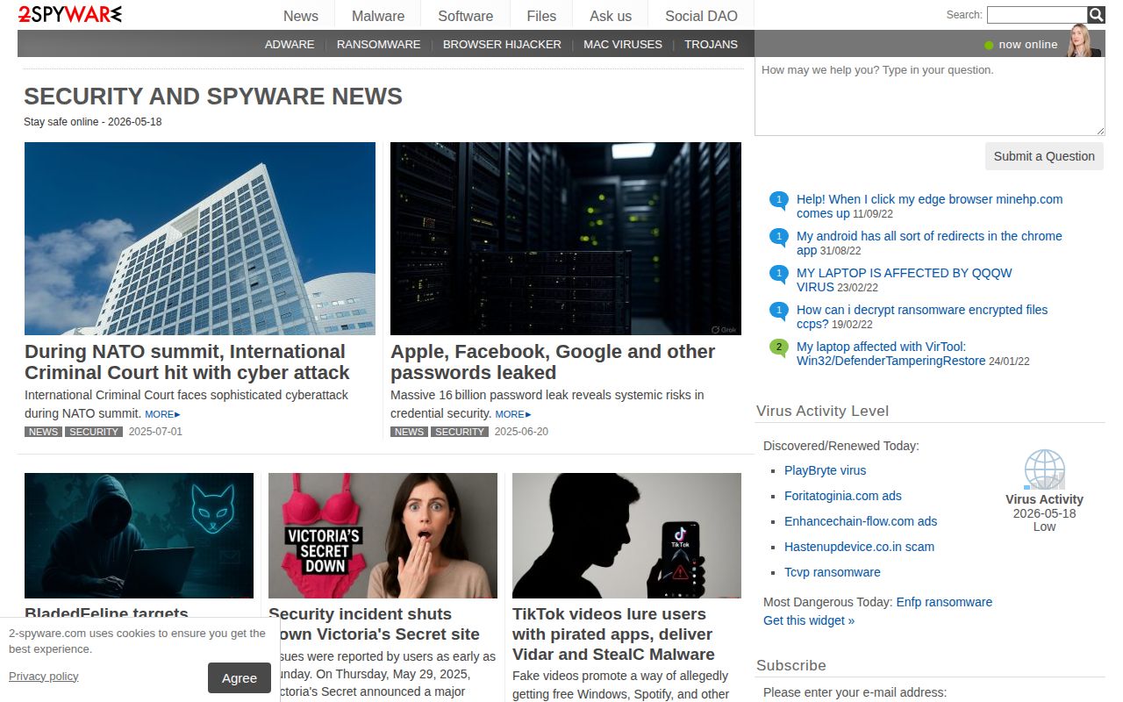
Task: Open the edge browser minehp.com question
Action: pyautogui.click(x=929, y=206)
